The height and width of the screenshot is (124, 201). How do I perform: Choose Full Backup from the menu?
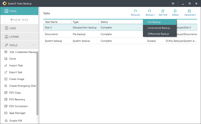(160, 22)
